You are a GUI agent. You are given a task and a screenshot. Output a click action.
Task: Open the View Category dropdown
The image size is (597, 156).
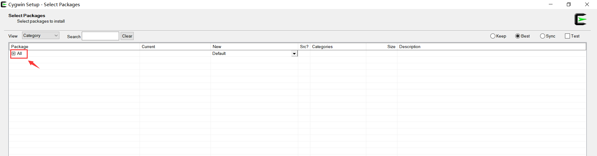coord(41,36)
